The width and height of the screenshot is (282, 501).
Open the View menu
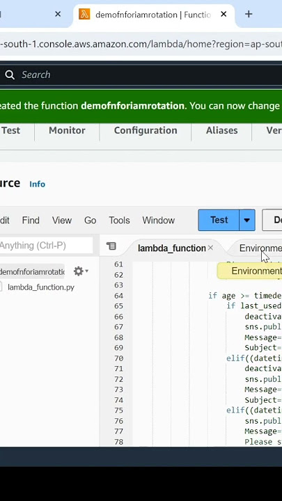coord(62,220)
